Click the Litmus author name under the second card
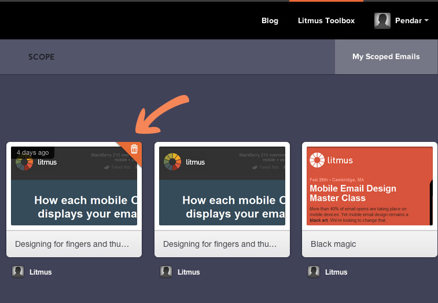Screen dimensions: 438x303 coord(189,272)
